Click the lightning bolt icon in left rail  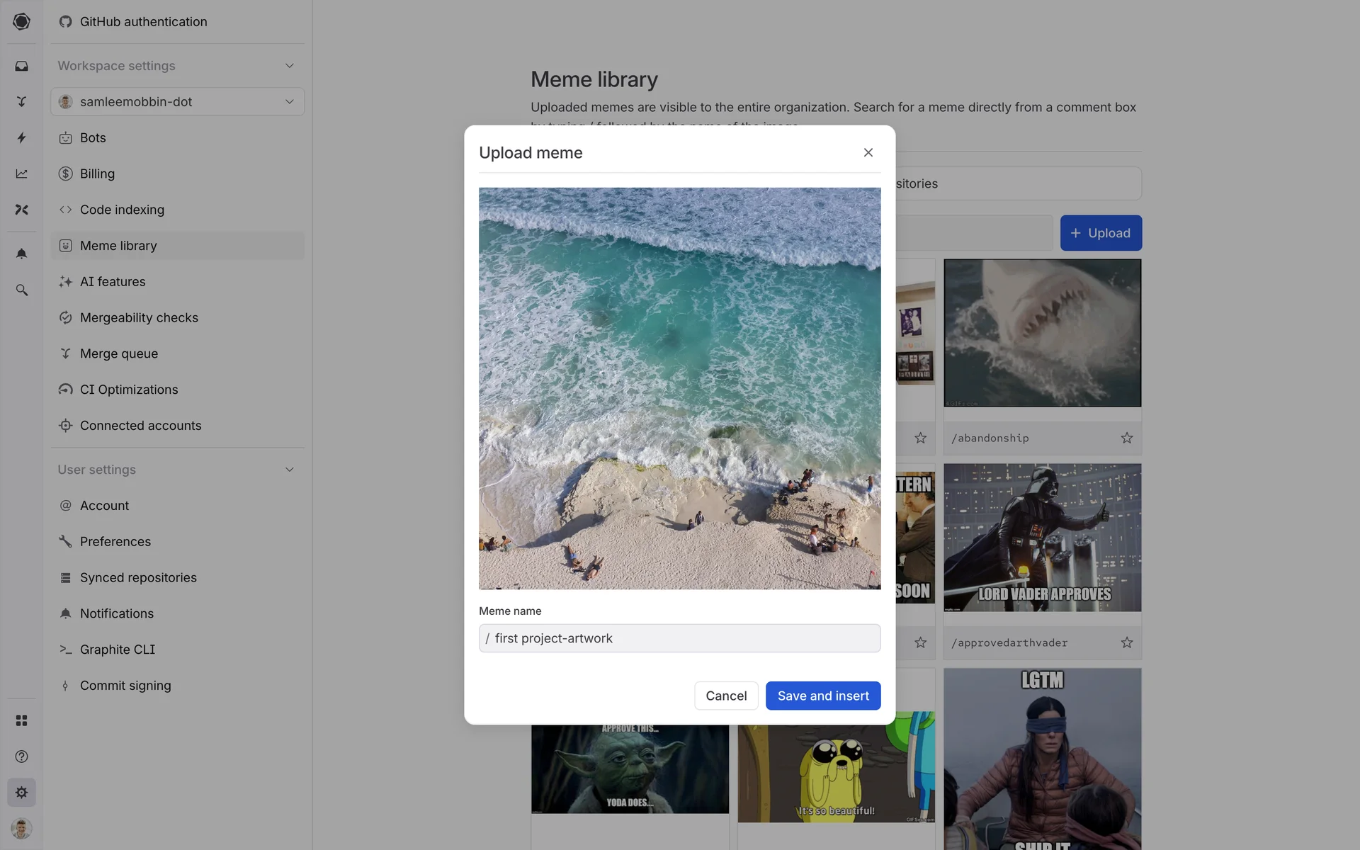pos(21,137)
